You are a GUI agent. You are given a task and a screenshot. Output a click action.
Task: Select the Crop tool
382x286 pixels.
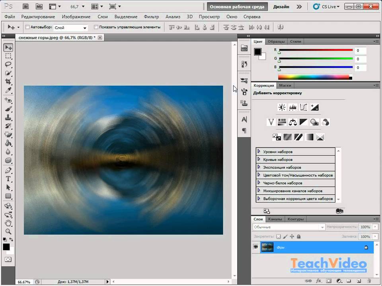point(8,81)
